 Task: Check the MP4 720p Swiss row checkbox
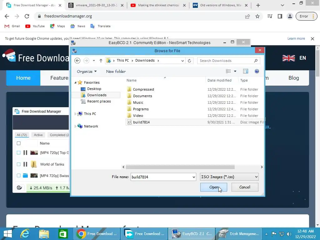point(18,176)
